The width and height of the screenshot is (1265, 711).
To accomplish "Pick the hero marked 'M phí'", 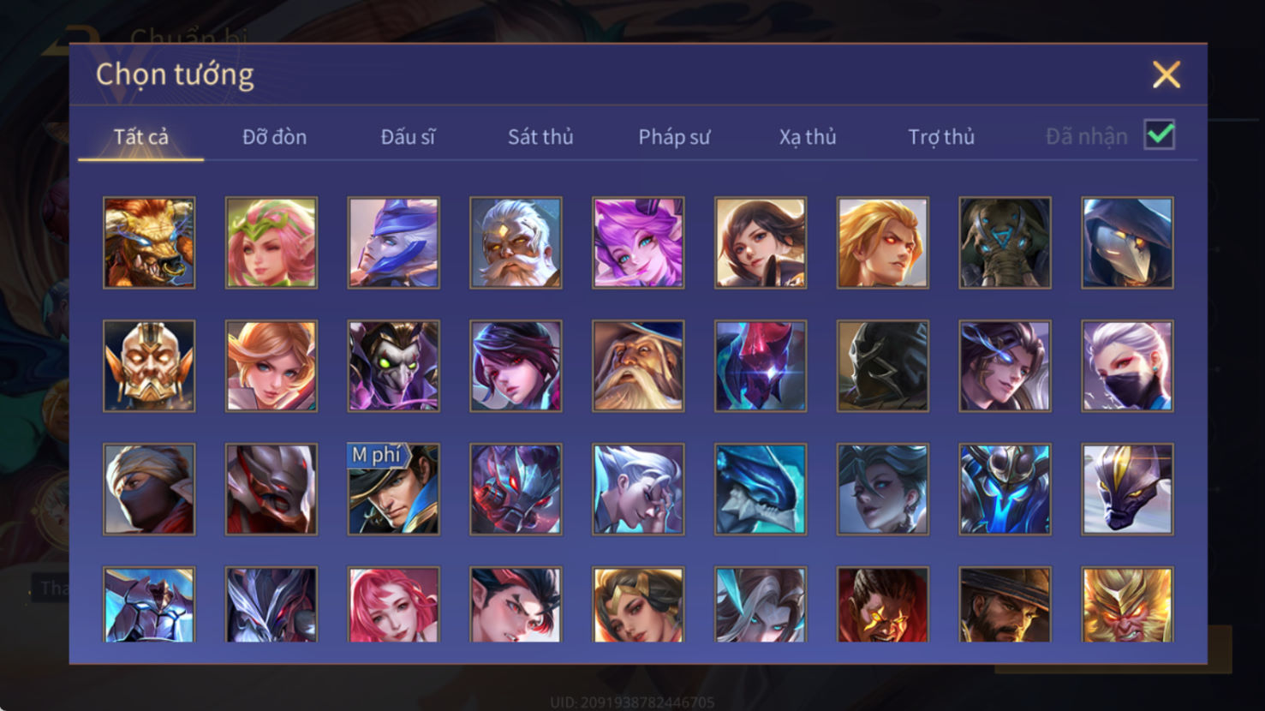I will point(393,489).
